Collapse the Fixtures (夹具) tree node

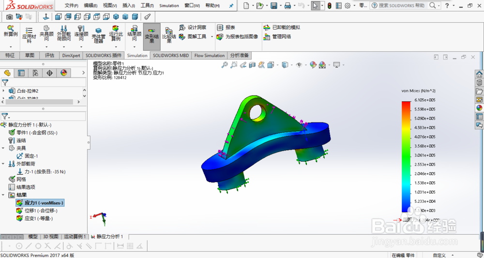[x=3, y=148]
